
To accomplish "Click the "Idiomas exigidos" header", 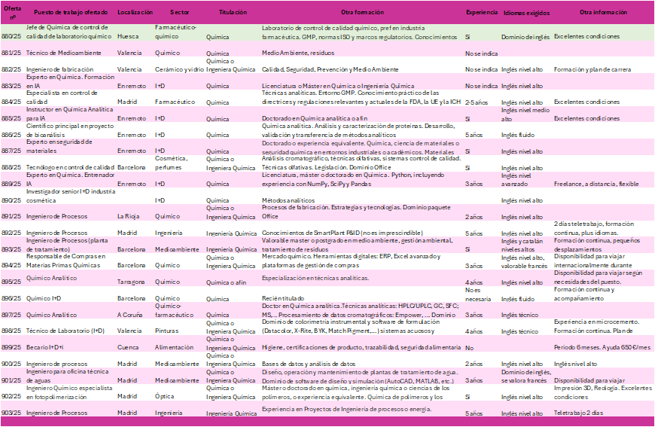I will 525,13.
